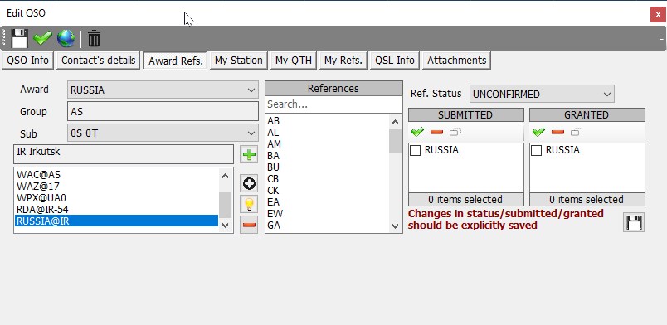Open the QSL Info tab

pos(395,61)
